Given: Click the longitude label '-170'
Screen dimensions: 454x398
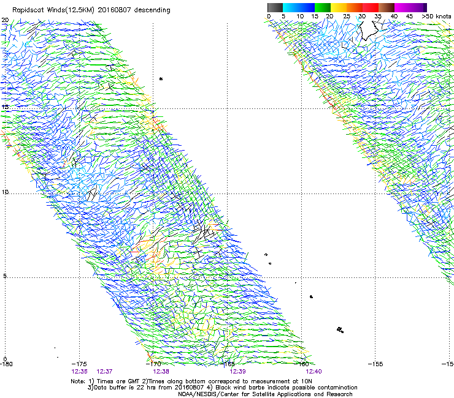Looking at the screenshot, I should point(153,364).
